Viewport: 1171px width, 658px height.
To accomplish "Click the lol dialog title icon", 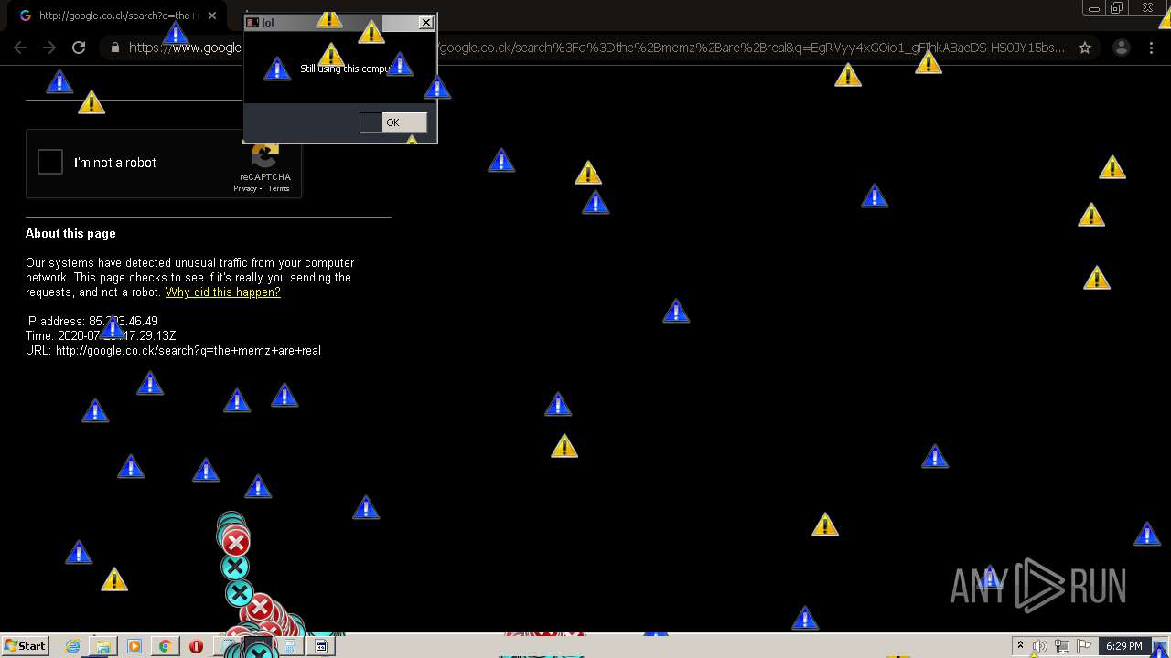I will pos(252,23).
